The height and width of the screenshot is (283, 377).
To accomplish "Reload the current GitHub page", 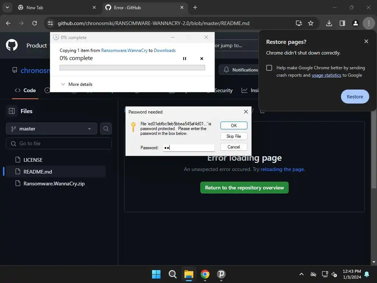I will (35, 23).
